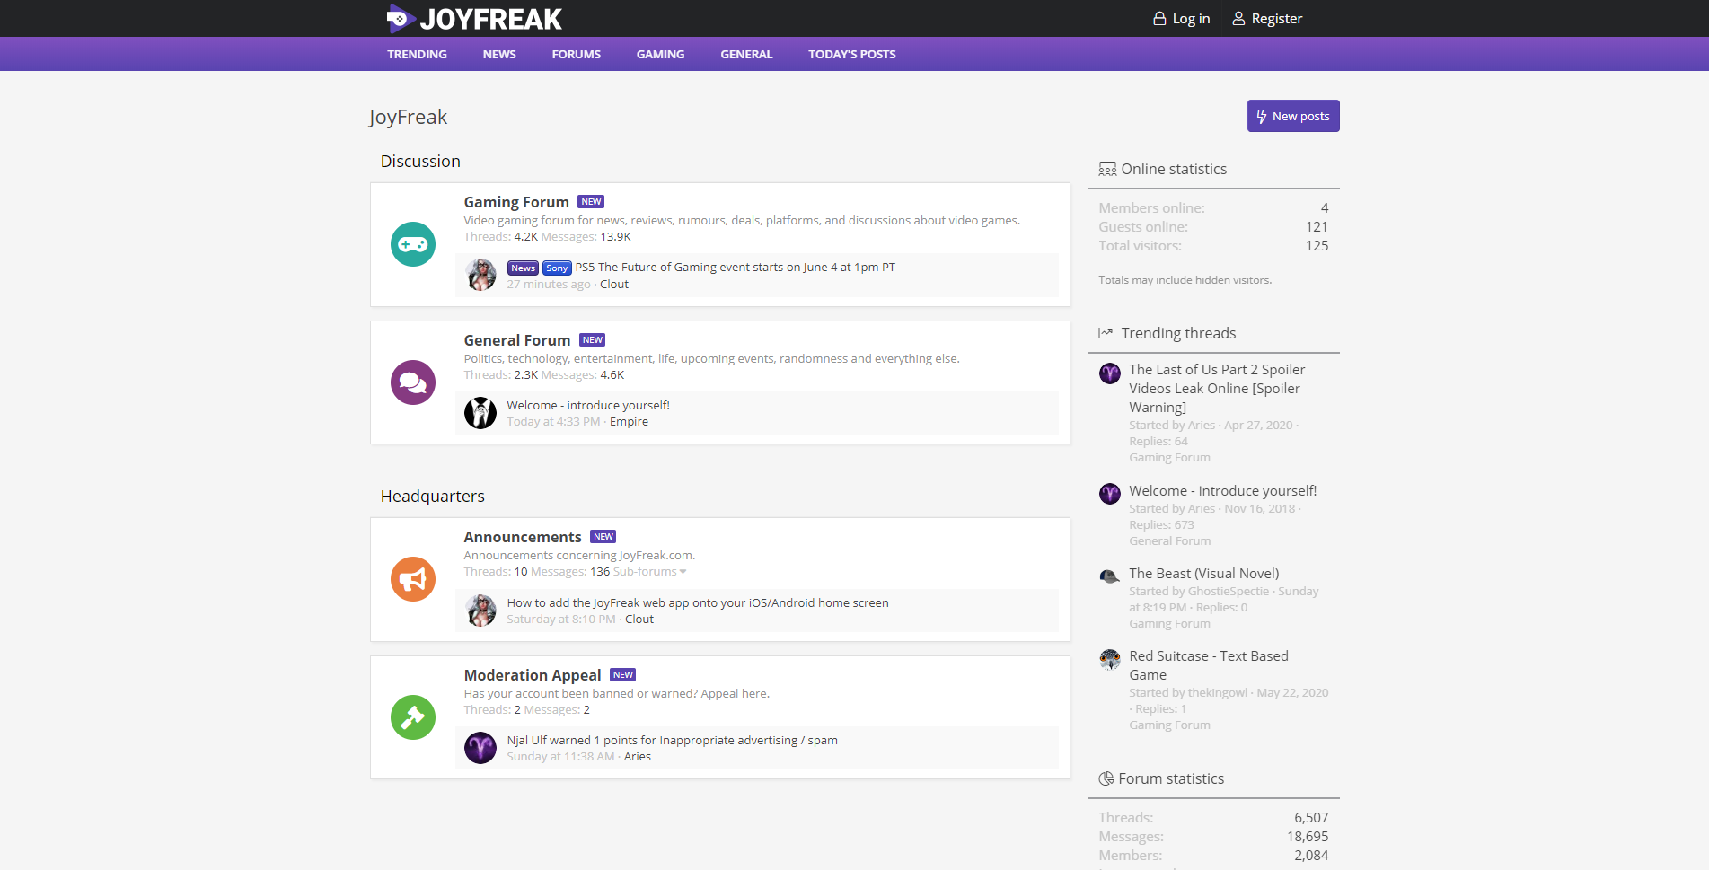
Task: Open the Trending menu item
Action: tap(417, 54)
